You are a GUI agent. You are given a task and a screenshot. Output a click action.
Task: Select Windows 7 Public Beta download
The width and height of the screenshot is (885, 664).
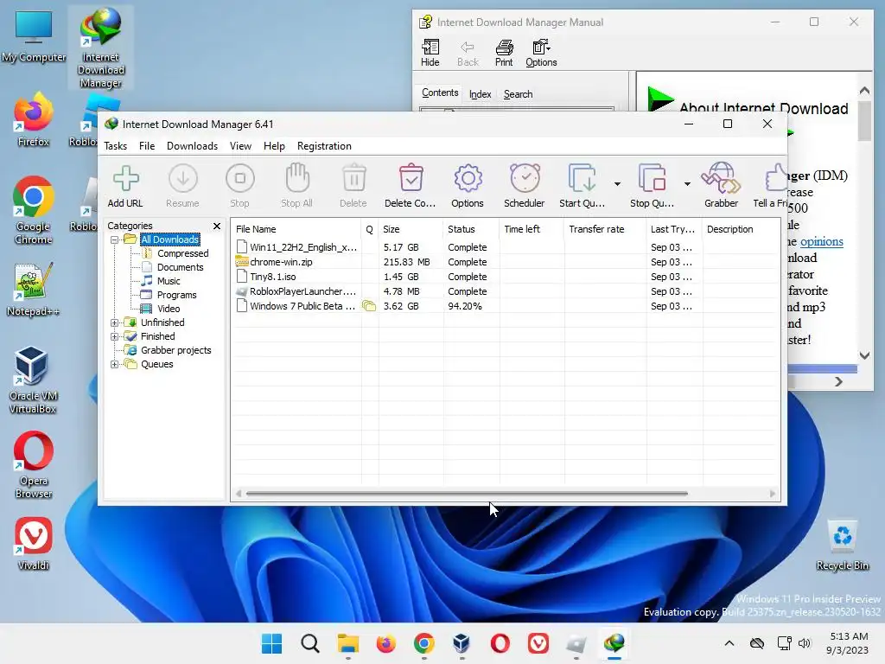point(506,306)
